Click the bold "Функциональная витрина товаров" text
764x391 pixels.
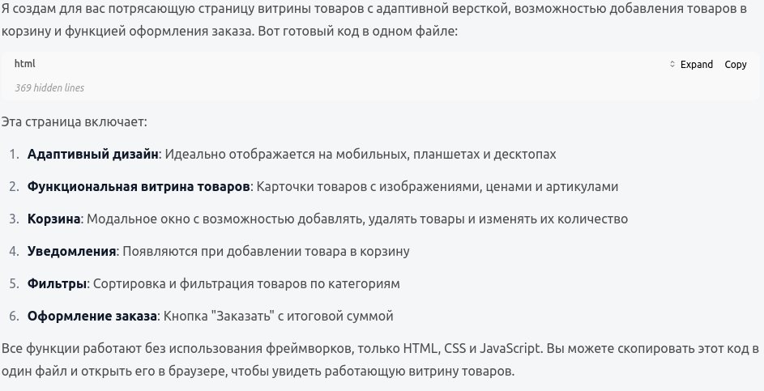click(x=139, y=186)
